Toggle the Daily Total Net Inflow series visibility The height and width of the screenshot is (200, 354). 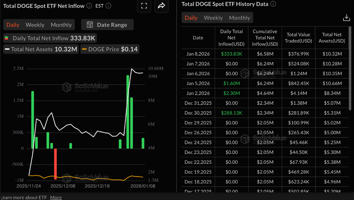50,38
